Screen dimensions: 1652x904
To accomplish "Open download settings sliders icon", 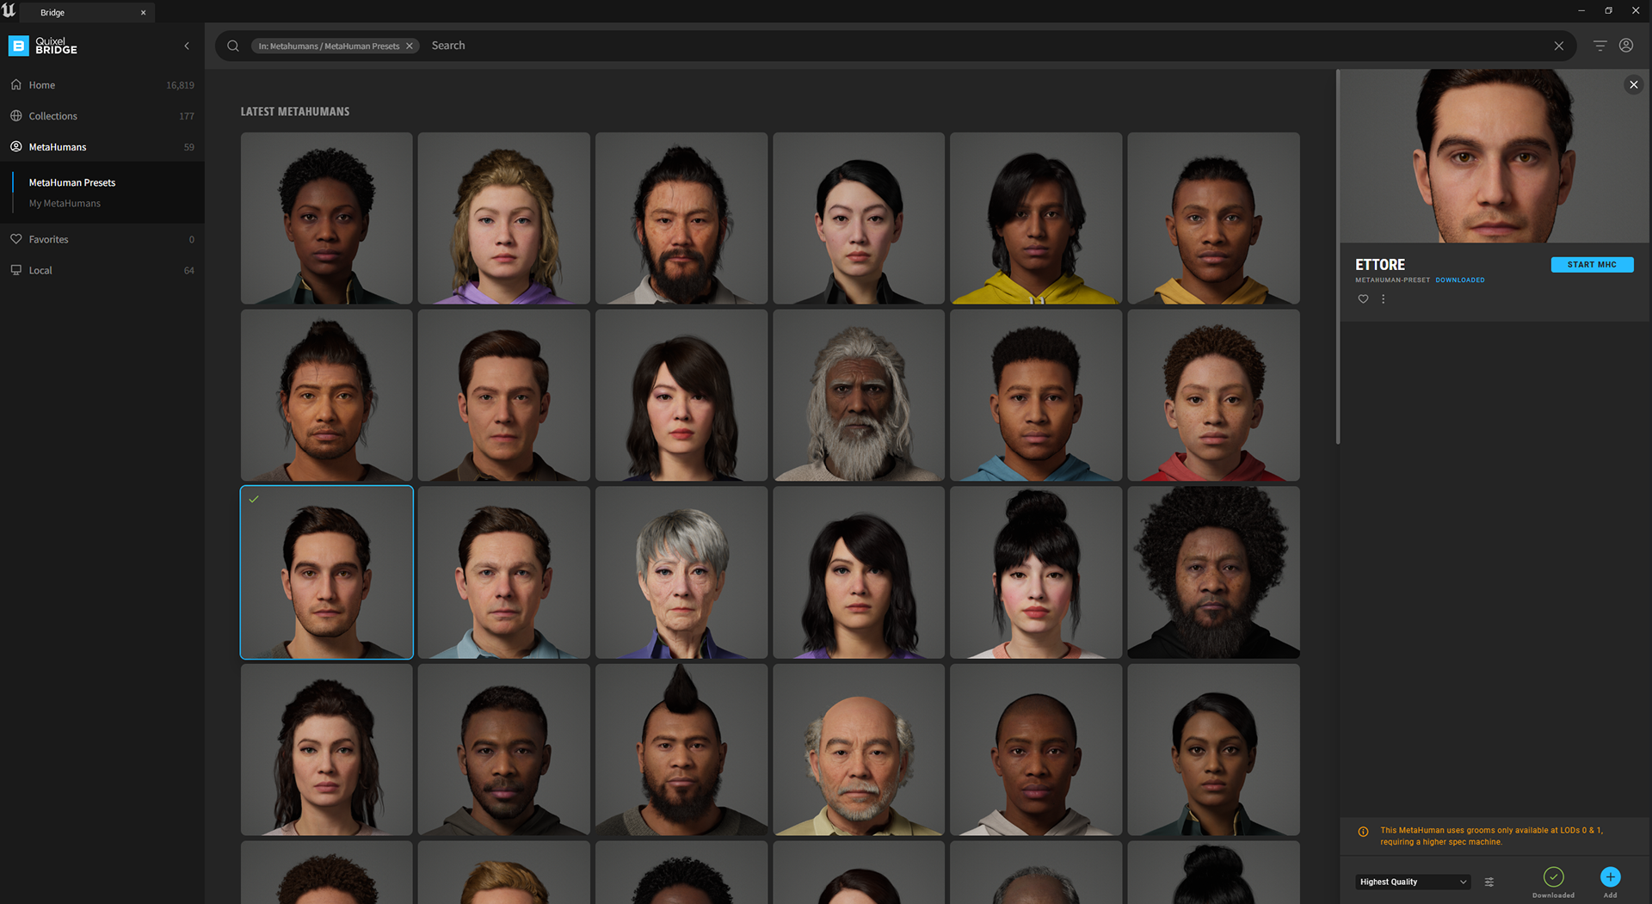I will click(1489, 882).
